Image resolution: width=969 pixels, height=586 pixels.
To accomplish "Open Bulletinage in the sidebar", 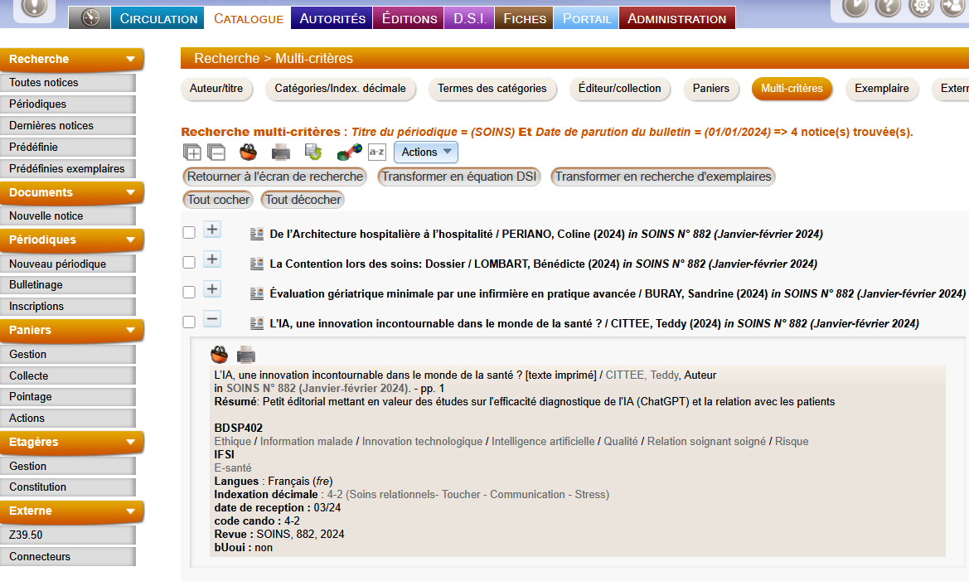I will pyautogui.click(x=36, y=285).
